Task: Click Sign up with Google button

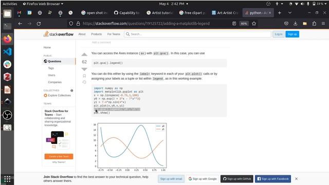Action: [203, 179]
